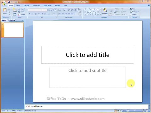The image size is (151, 113).
Task: Open the font color button
Action: [x=54, y=14]
